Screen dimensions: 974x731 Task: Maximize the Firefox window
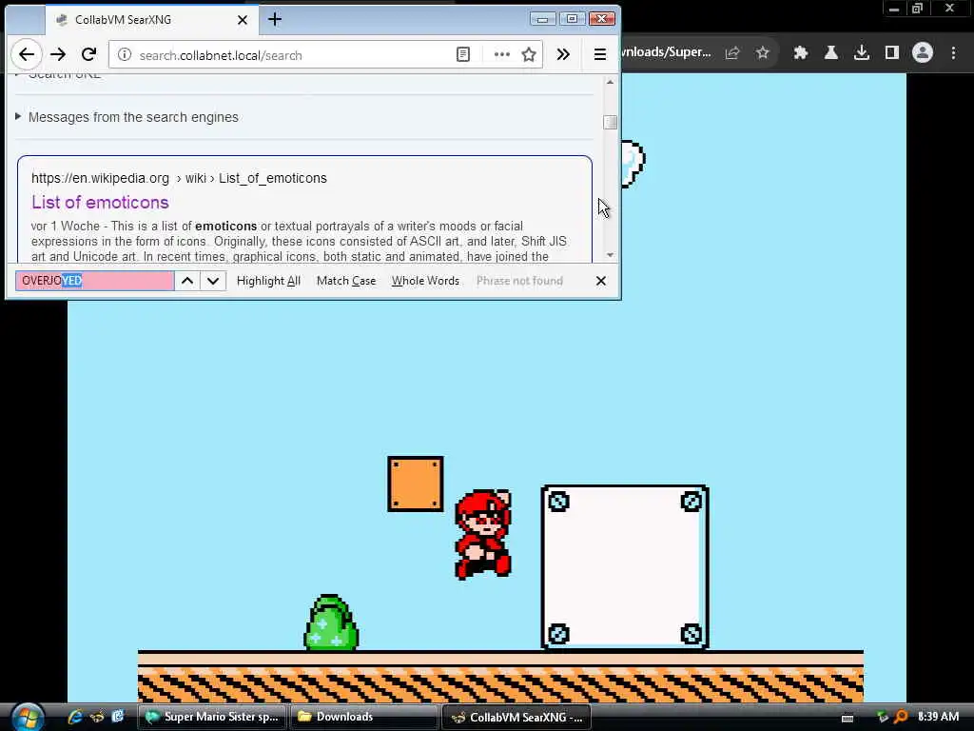pos(572,19)
